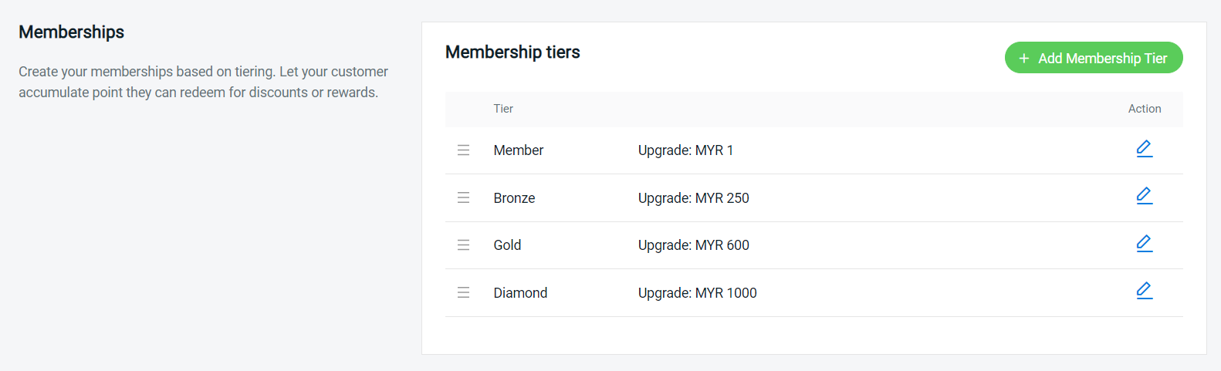
Task: Click the Upgrade: MYR 1 text
Action: [x=685, y=150]
